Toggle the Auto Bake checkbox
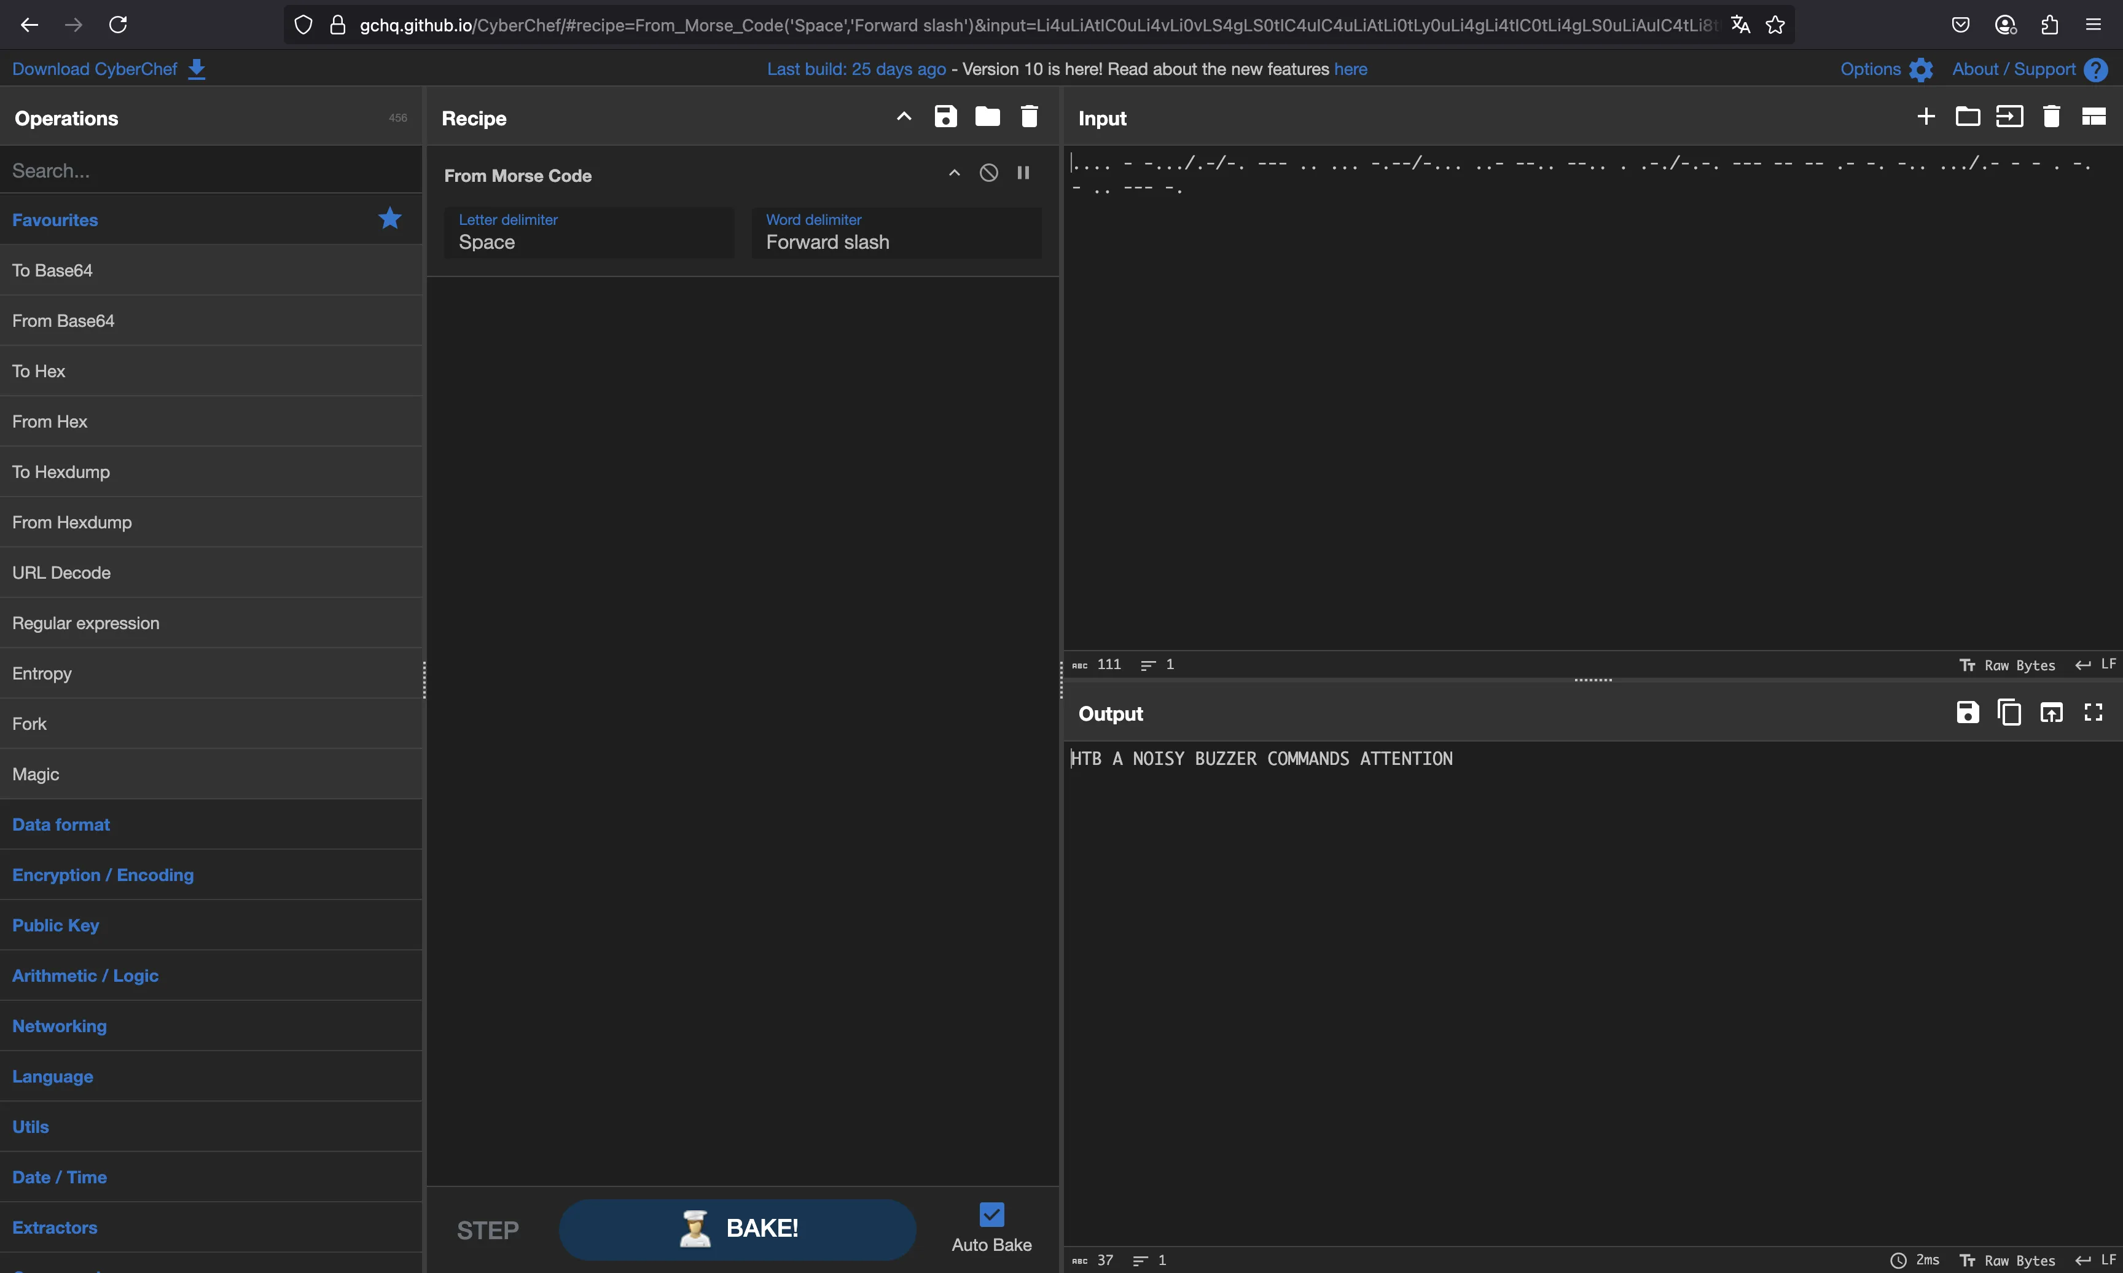2123x1273 pixels. pos(991,1215)
